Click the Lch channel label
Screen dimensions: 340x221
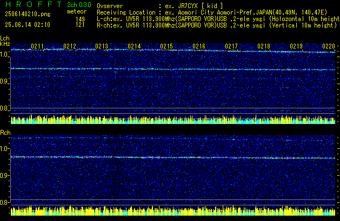pyautogui.click(x=5, y=38)
